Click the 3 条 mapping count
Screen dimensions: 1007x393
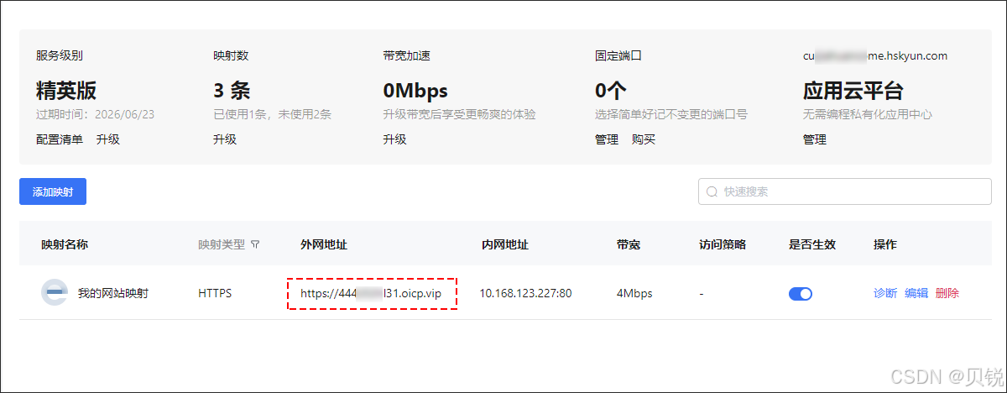pos(232,91)
